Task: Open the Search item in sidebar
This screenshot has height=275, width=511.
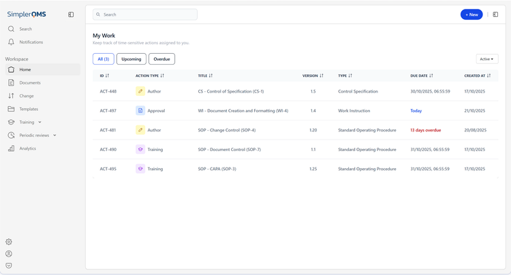Action: 25,29
